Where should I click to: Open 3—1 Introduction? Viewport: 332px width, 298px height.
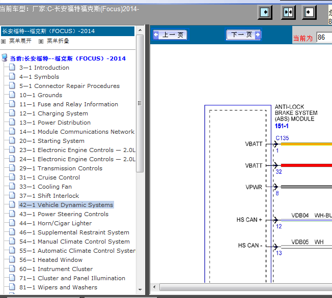(44, 68)
